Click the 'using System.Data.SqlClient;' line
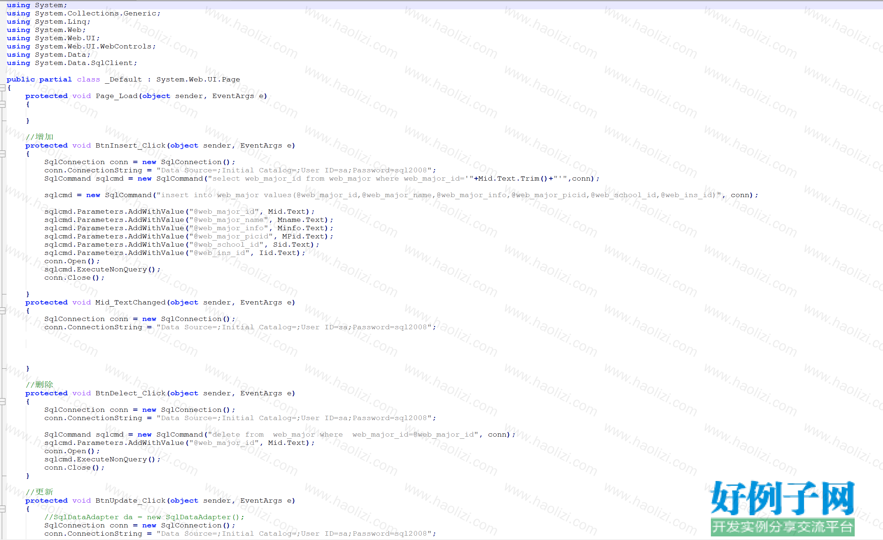This screenshot has height=540, width=883. [x=72, y=63]
